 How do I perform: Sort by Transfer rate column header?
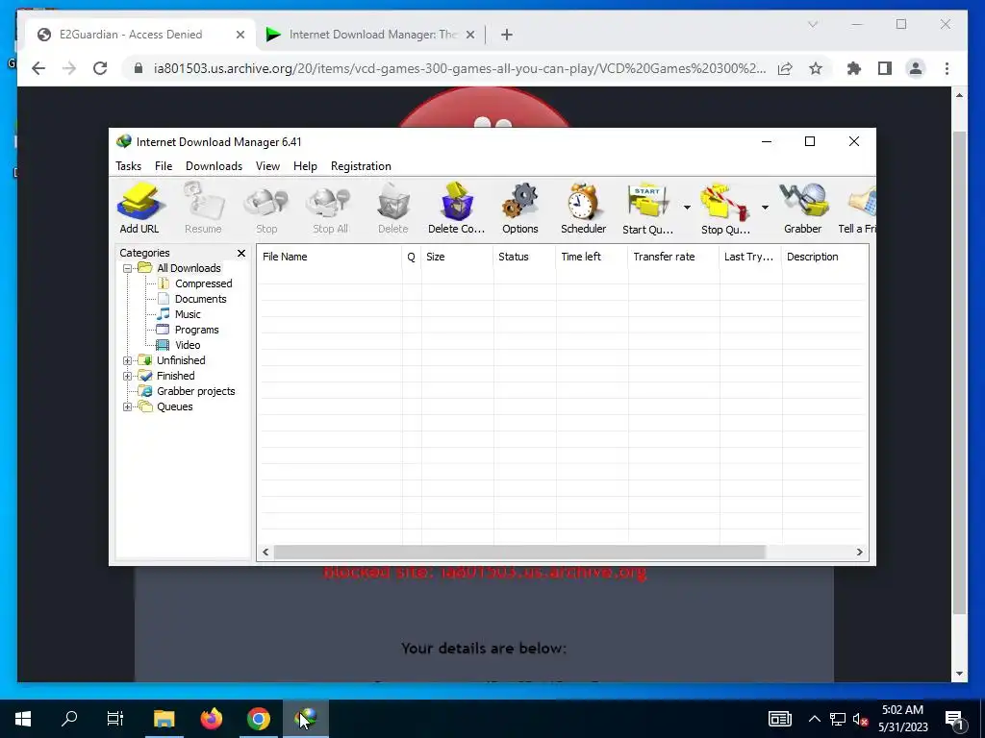(x=673, y=257)
